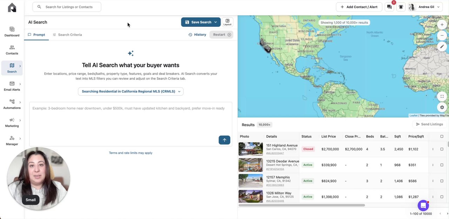The width and height of the screenshot is (449, 219).
Task: Click the map draw pencil tool
Action: click(x=442, y=46)
